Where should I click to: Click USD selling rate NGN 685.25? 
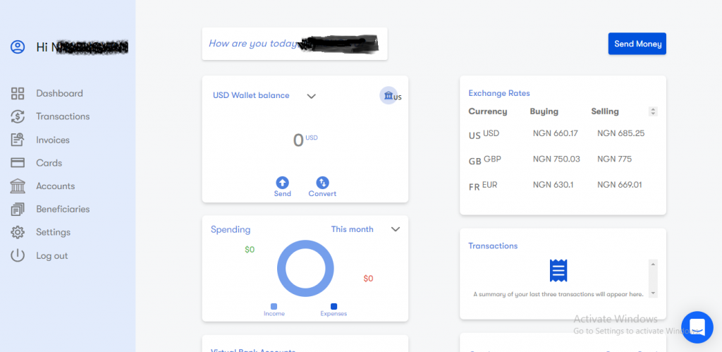coord(620,133)
